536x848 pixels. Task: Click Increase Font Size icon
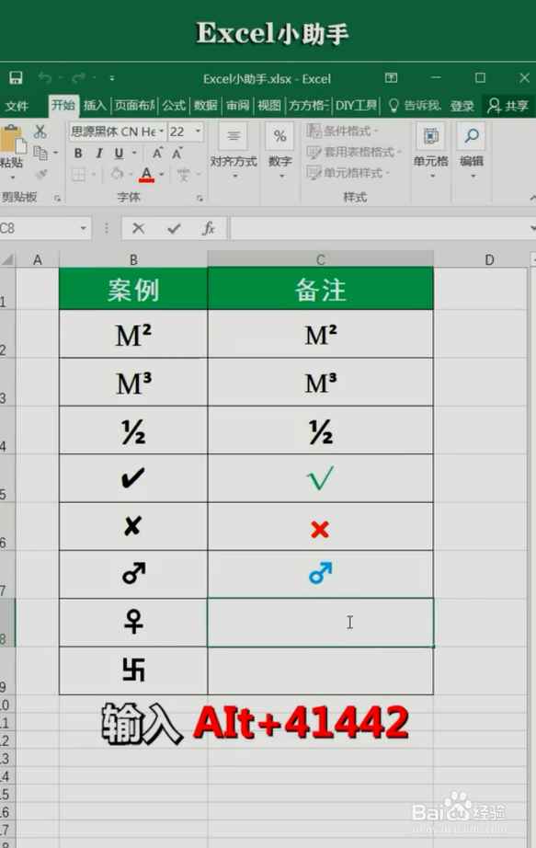tap(157, 153)
